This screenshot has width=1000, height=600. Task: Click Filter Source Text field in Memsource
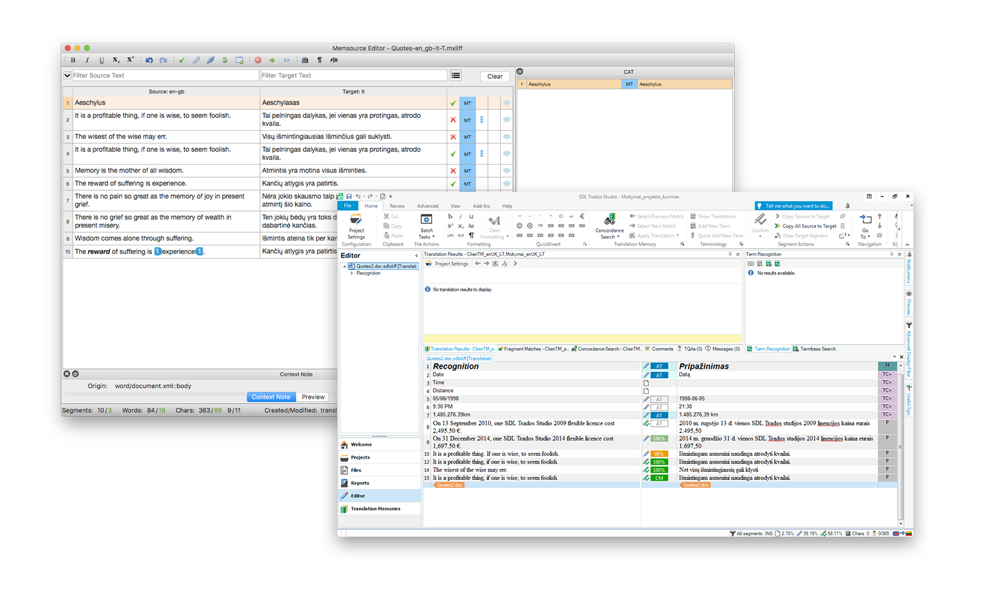coord(165,75)
